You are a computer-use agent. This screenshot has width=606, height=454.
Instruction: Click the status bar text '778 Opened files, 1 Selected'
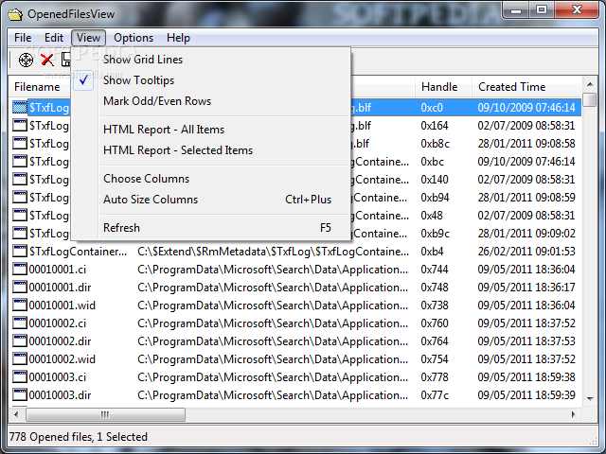click(x=79, y=437)
